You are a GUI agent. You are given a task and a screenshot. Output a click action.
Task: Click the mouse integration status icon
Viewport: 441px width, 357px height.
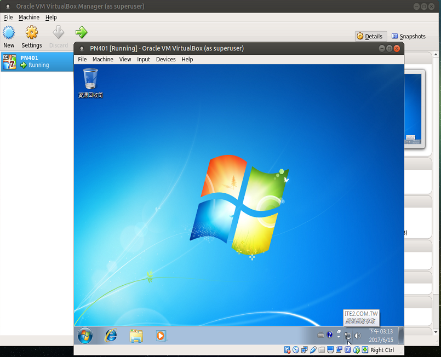pos(357,350)
